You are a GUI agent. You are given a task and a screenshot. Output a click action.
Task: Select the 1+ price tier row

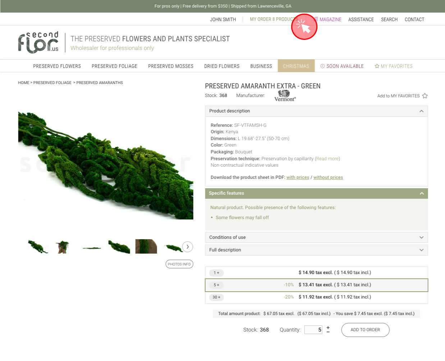(316, 273)
